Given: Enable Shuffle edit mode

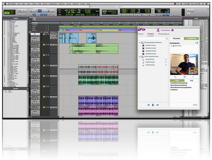Looking at the screenshot, I should coord(7,11).
